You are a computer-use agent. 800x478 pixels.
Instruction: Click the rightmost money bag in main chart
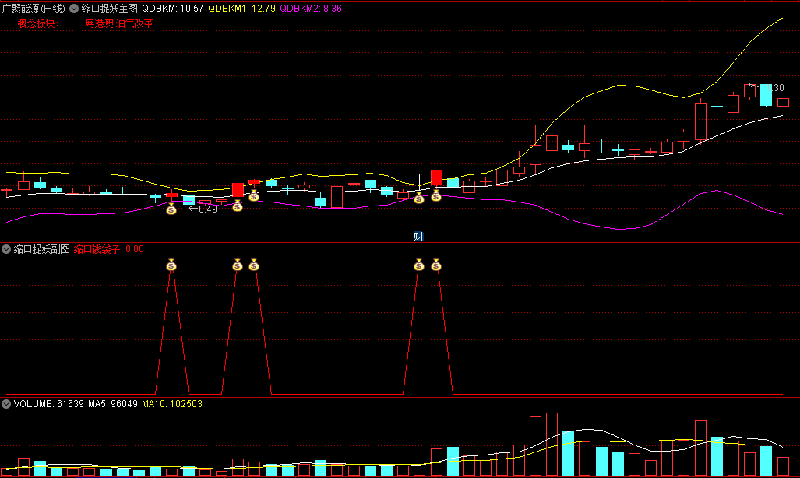click(435, 195)
